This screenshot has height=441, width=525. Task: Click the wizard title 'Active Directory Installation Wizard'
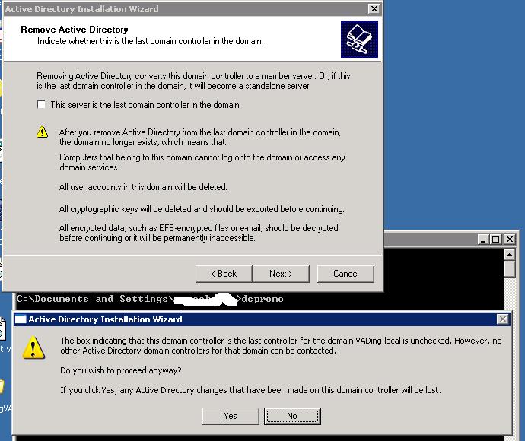click(x=81, y=9)
